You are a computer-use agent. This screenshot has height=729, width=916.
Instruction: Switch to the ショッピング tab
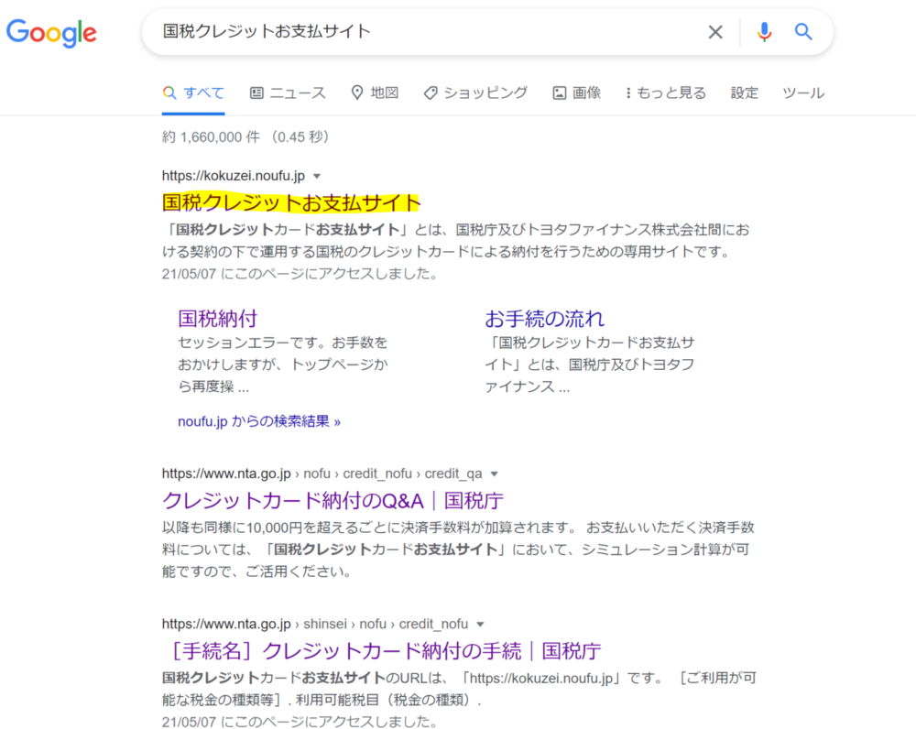point(475,92)
